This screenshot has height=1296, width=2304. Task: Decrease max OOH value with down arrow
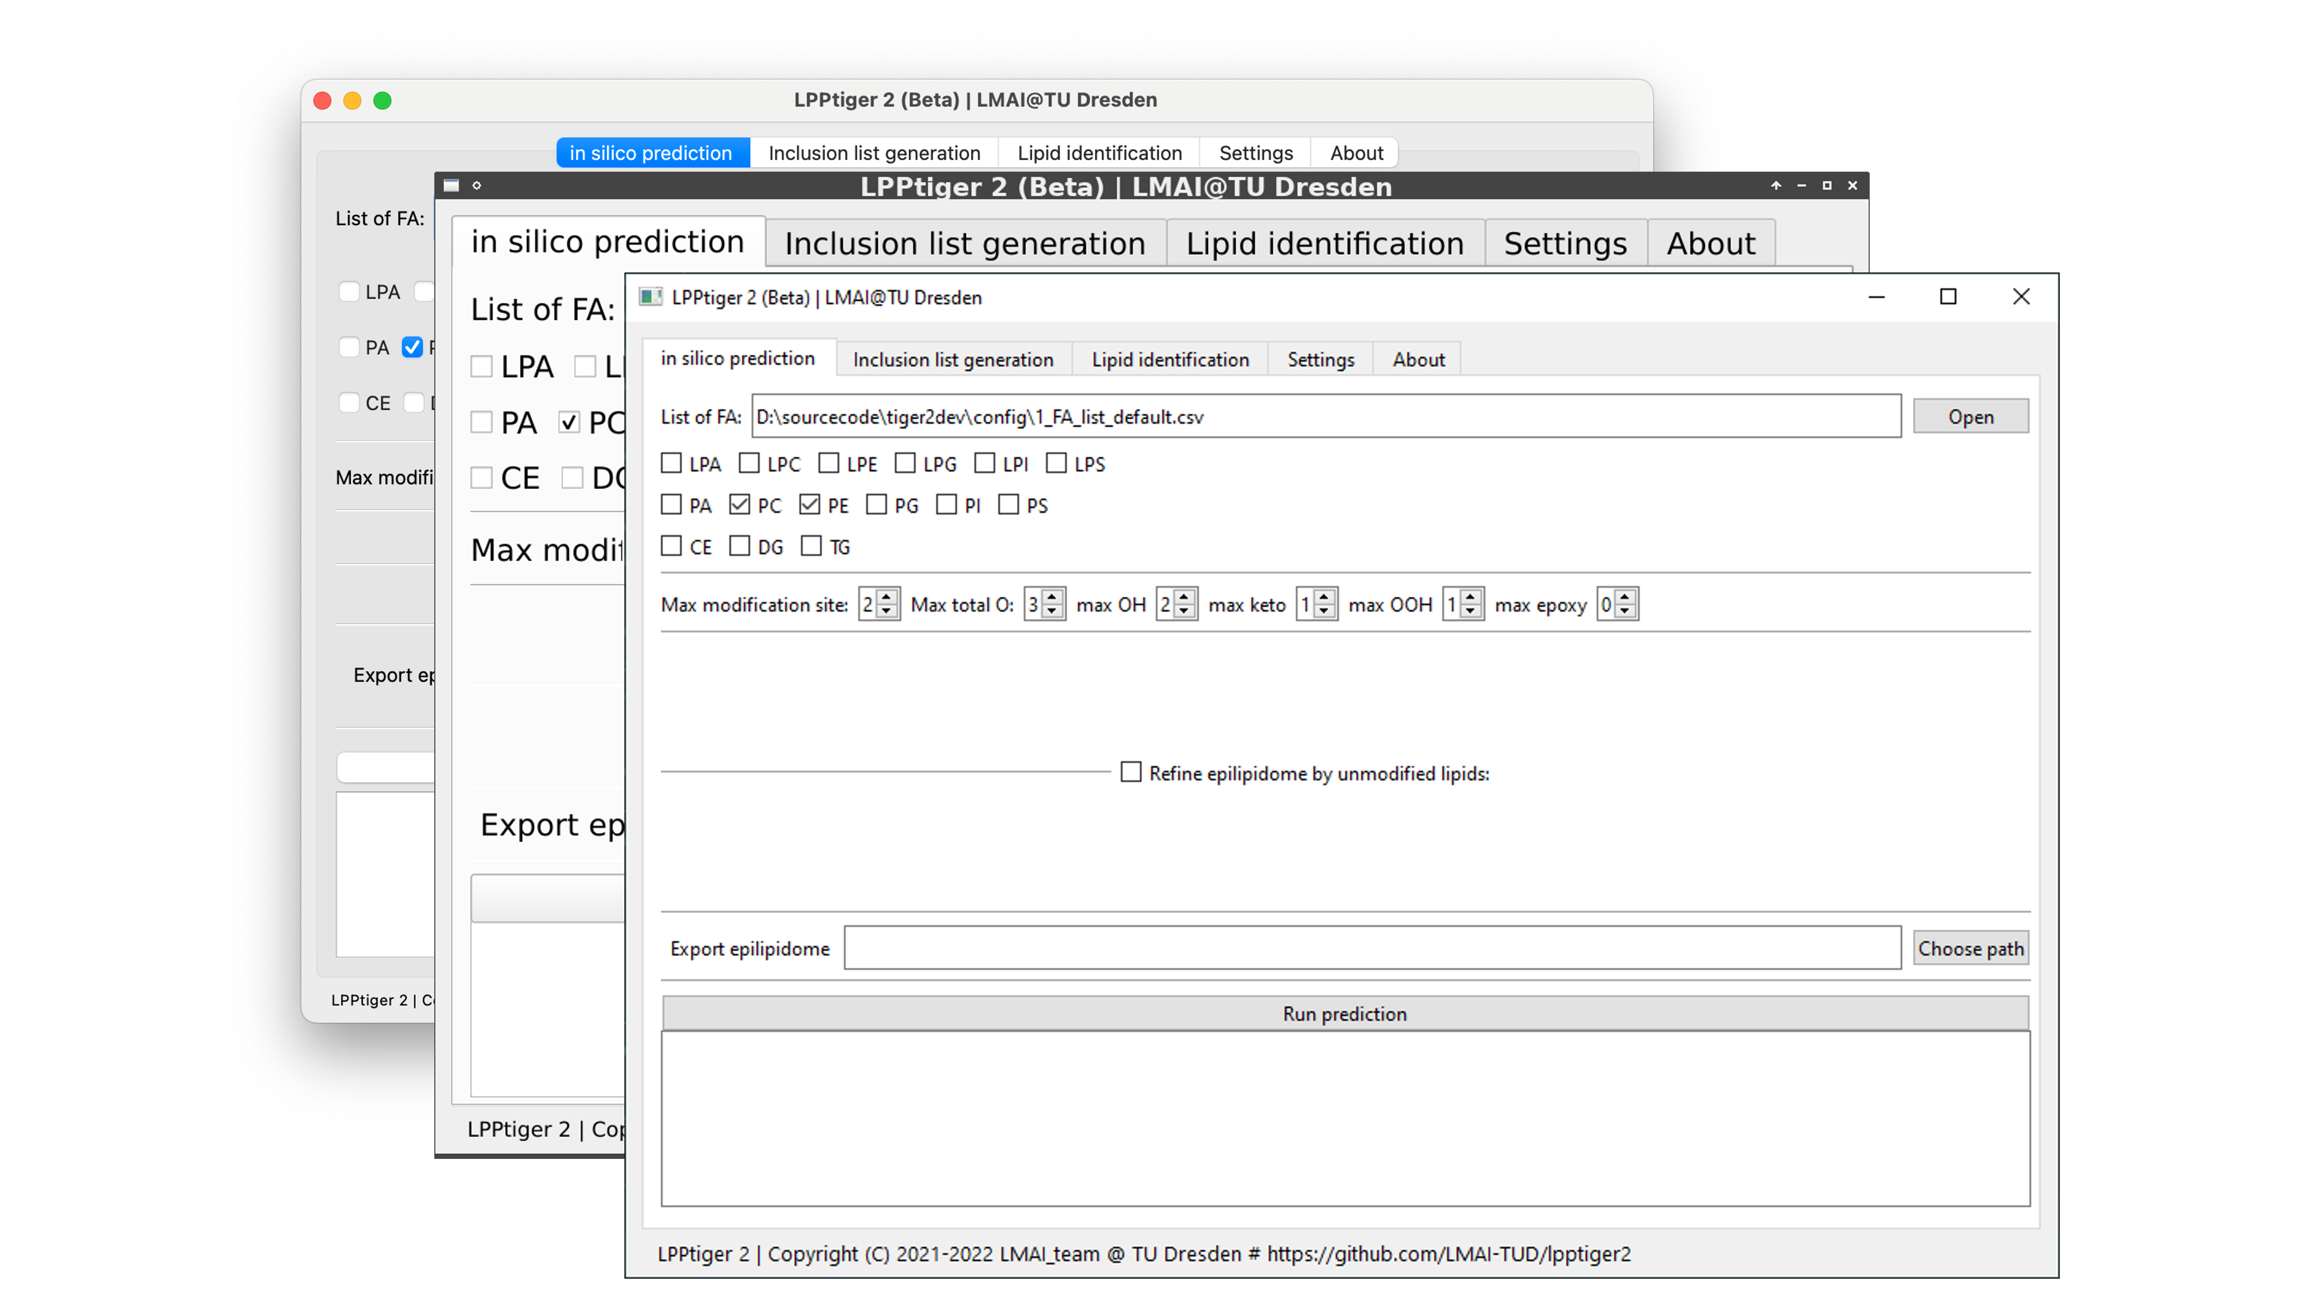[x=1471, y=612]
